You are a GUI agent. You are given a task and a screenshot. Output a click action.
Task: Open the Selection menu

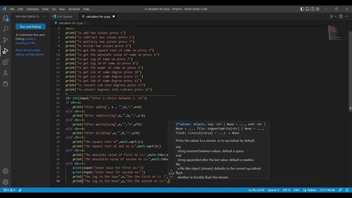[32, 9]
